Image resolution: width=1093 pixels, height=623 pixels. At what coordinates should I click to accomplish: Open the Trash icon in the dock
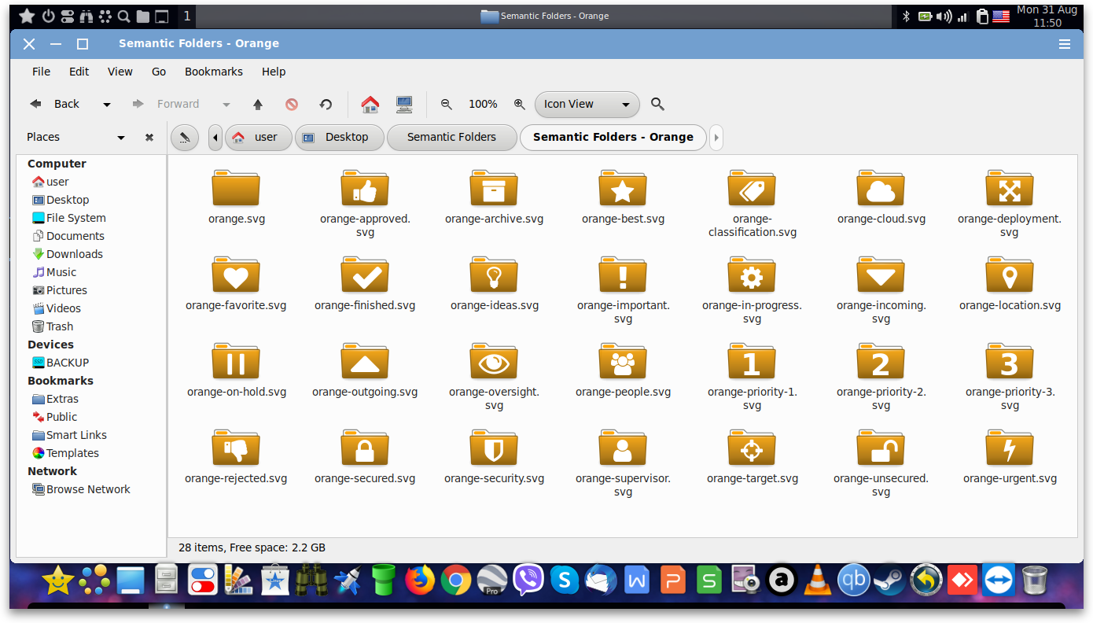1035,581
